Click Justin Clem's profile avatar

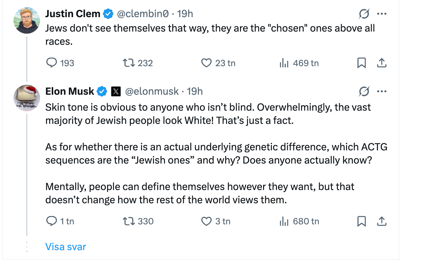[x=27, y=20]
